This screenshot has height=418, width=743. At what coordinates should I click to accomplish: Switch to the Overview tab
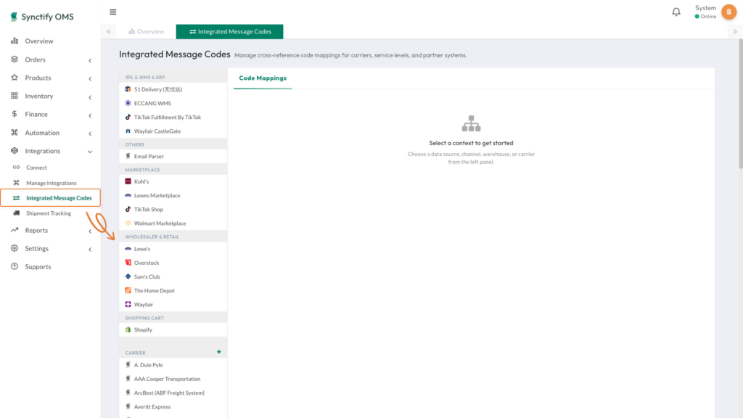146,31
